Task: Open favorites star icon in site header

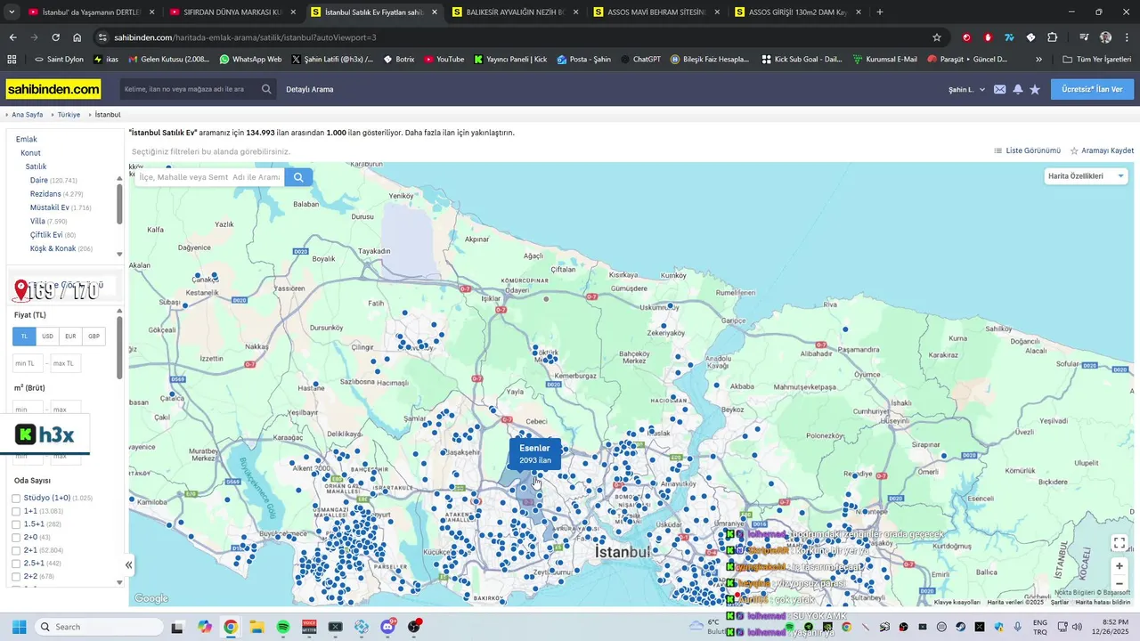Action: (x=1035, y=89)
